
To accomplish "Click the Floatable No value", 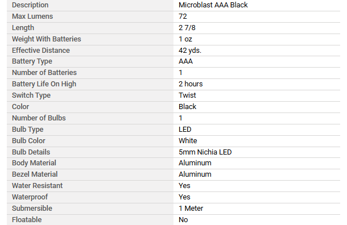I will click(183, 220).
